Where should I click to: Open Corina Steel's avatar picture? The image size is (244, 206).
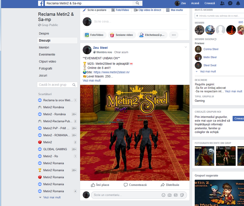point(198,49)
